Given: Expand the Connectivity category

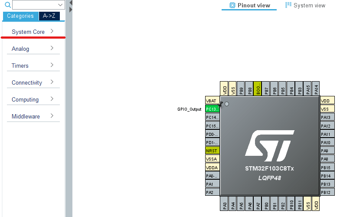Looking at the screenshot, I should click(33, 82).
